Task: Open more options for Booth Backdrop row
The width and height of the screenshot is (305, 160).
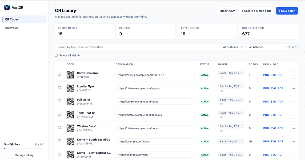Action: click(294, 75)
